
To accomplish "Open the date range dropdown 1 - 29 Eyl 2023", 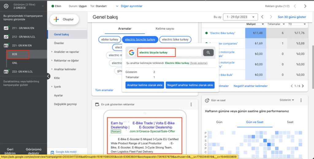I will click(240, 17).
